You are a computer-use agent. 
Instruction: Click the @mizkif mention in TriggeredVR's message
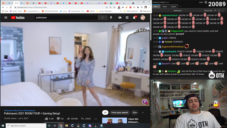pyautogui.click(x=180, y=34)
